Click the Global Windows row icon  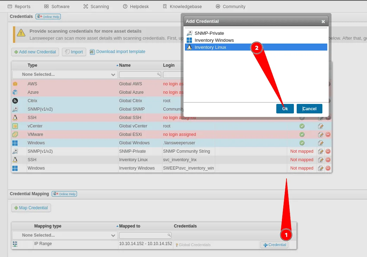15,143
